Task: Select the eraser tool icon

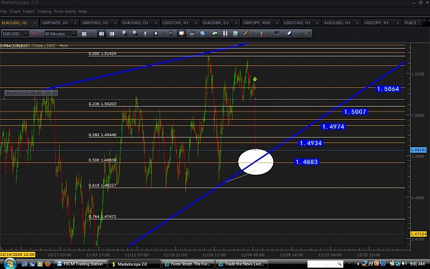Action: tap(290, 34)
